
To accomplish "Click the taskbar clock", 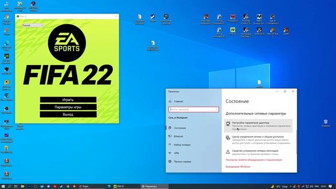I will [x=323, y=186].
